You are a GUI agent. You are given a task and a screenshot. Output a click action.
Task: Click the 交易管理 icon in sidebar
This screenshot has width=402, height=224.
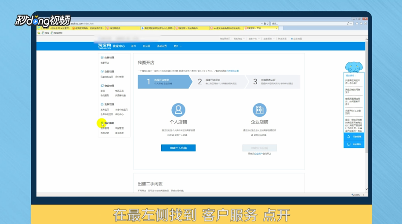[x=102, y=72]
